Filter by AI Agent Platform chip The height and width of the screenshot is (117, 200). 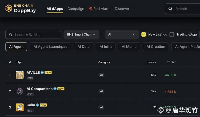pos(186,47)
